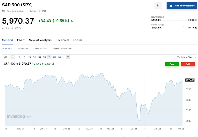Switch chart to candlestick view
The image size is (198, 137).
6,57
